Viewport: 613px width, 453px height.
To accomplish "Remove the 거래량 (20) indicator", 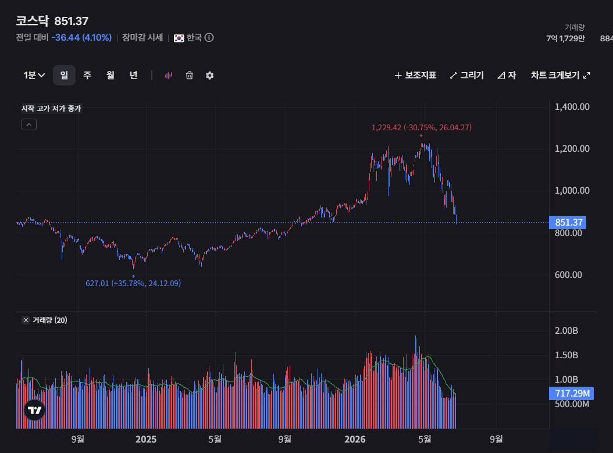I will pos(26,320).
